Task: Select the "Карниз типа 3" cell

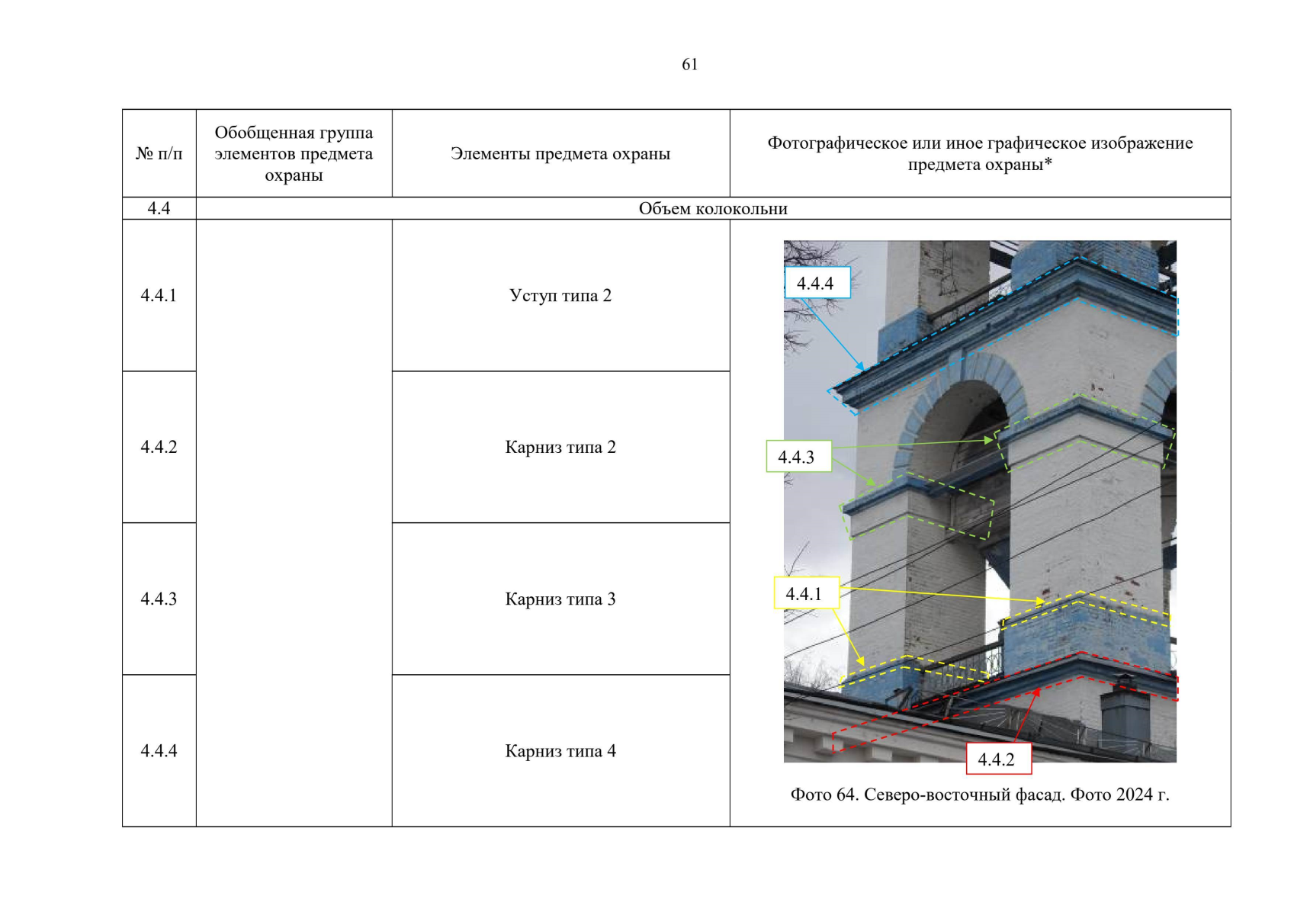Action: click(x=560, y=599)
